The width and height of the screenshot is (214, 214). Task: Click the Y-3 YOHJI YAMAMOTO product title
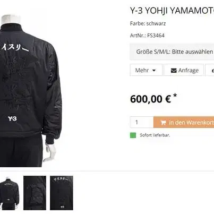click(x=172, y=11)
